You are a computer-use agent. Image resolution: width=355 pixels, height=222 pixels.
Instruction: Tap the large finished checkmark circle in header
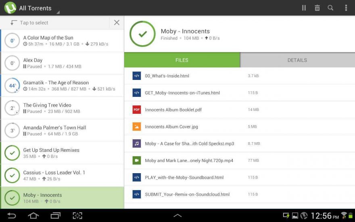143,34
